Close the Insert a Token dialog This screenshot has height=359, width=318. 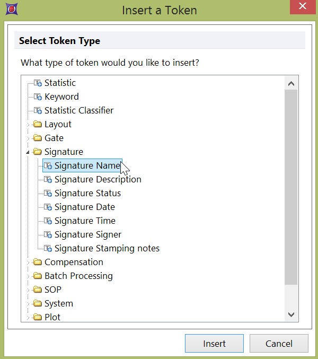(303, 7)
